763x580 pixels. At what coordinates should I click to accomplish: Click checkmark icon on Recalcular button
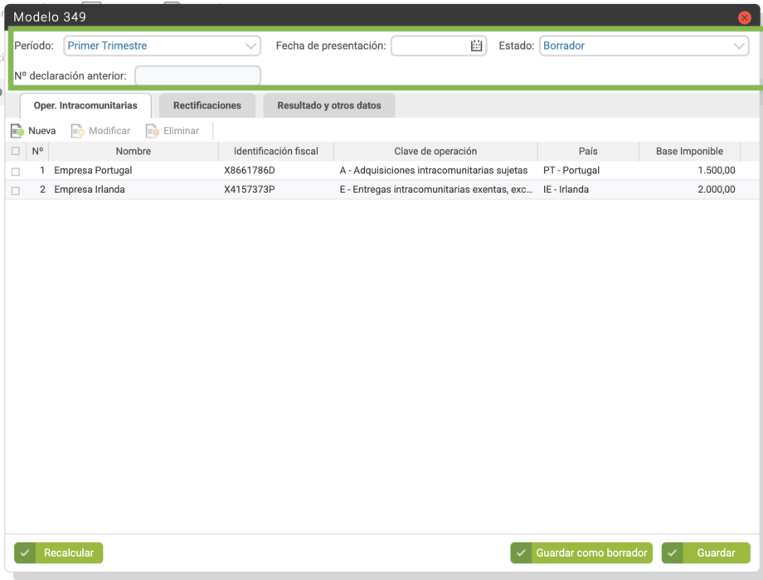click(25, 553)
